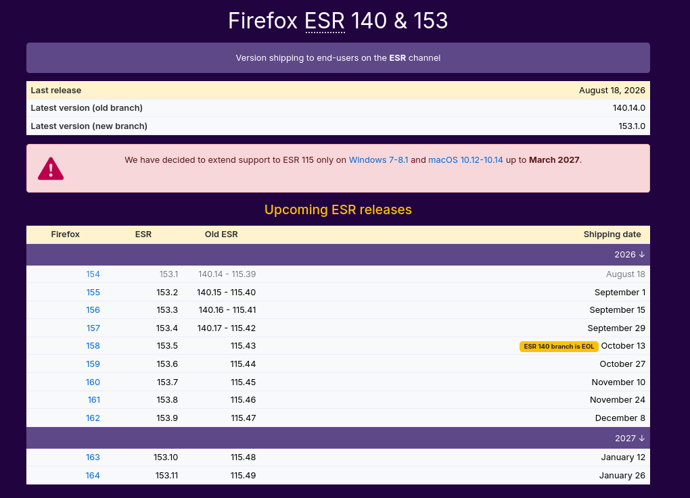Select Old ESR cell '115.43'

point(244,346)
